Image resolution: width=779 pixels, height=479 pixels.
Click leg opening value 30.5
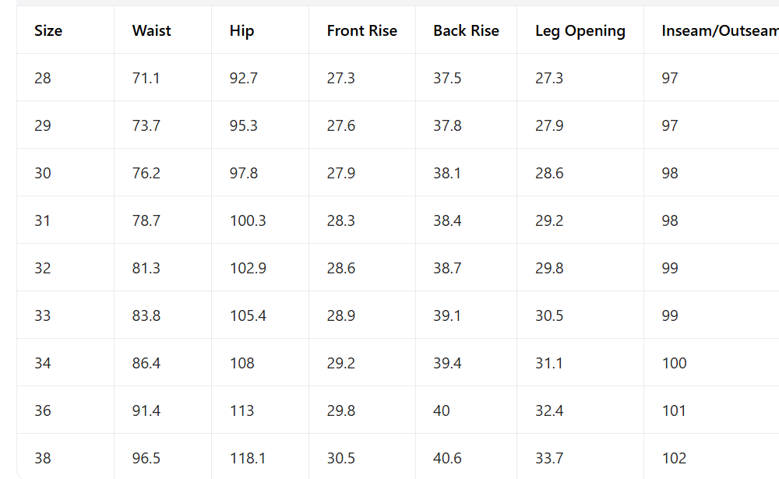point(549,316)
